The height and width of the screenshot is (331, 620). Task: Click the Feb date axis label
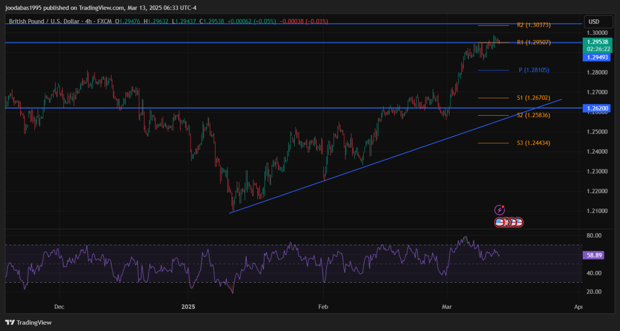click(x=323, y=307)
